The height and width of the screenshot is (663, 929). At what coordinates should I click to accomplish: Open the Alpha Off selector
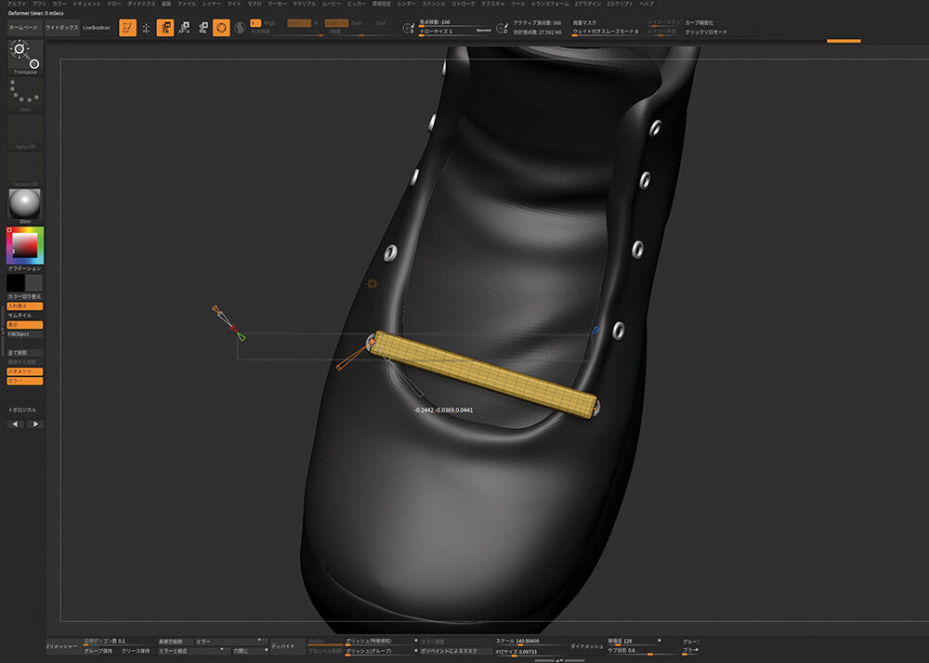click(25, 132)
